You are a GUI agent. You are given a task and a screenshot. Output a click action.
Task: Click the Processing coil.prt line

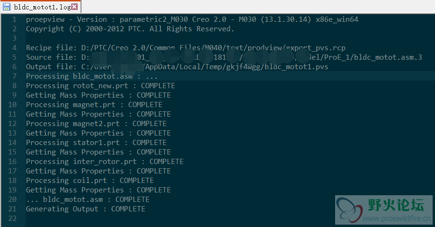point(90,181)
